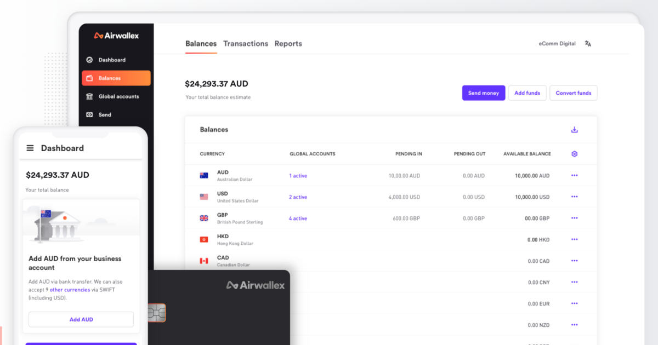Click the '4,000.00 USD' pending in value

405,197
